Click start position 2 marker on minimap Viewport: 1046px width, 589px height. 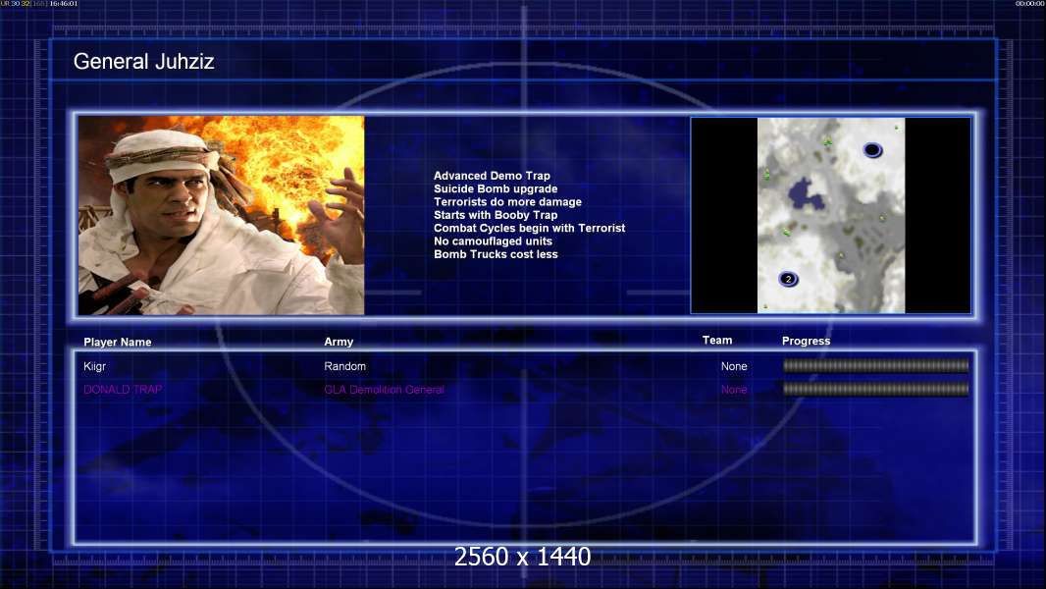pyautogui.click(x=788, y=279)
